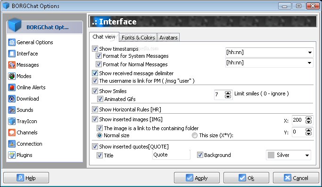Image resolution: width=322 pixels, height=187 pixels.
Task: Open Online Alerts siren icon
Action: point(12,87)
